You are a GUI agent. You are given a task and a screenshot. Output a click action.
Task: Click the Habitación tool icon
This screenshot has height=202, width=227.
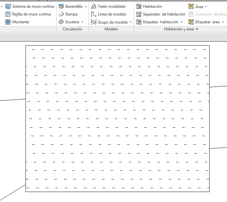pos(139,6)
